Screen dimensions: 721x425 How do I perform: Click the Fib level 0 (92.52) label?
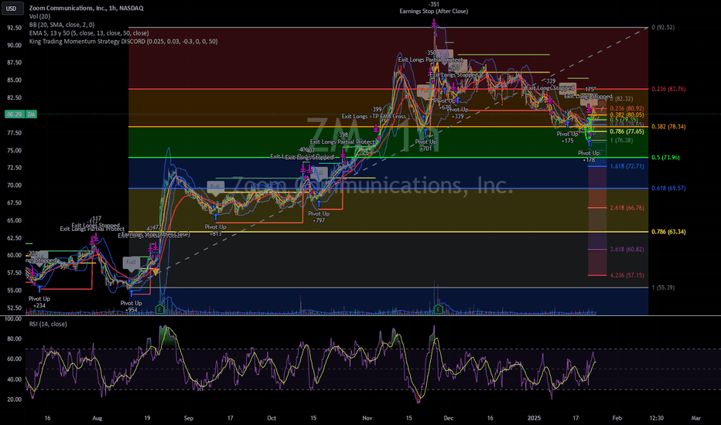(663, 28)
